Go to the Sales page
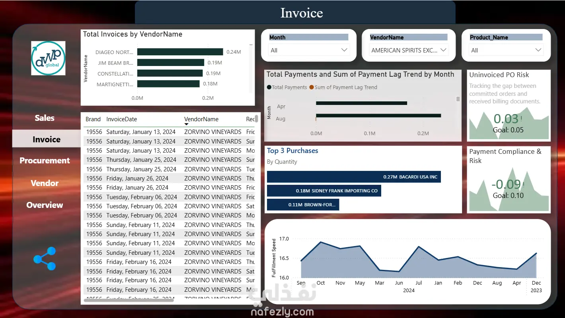 [45, 118]
